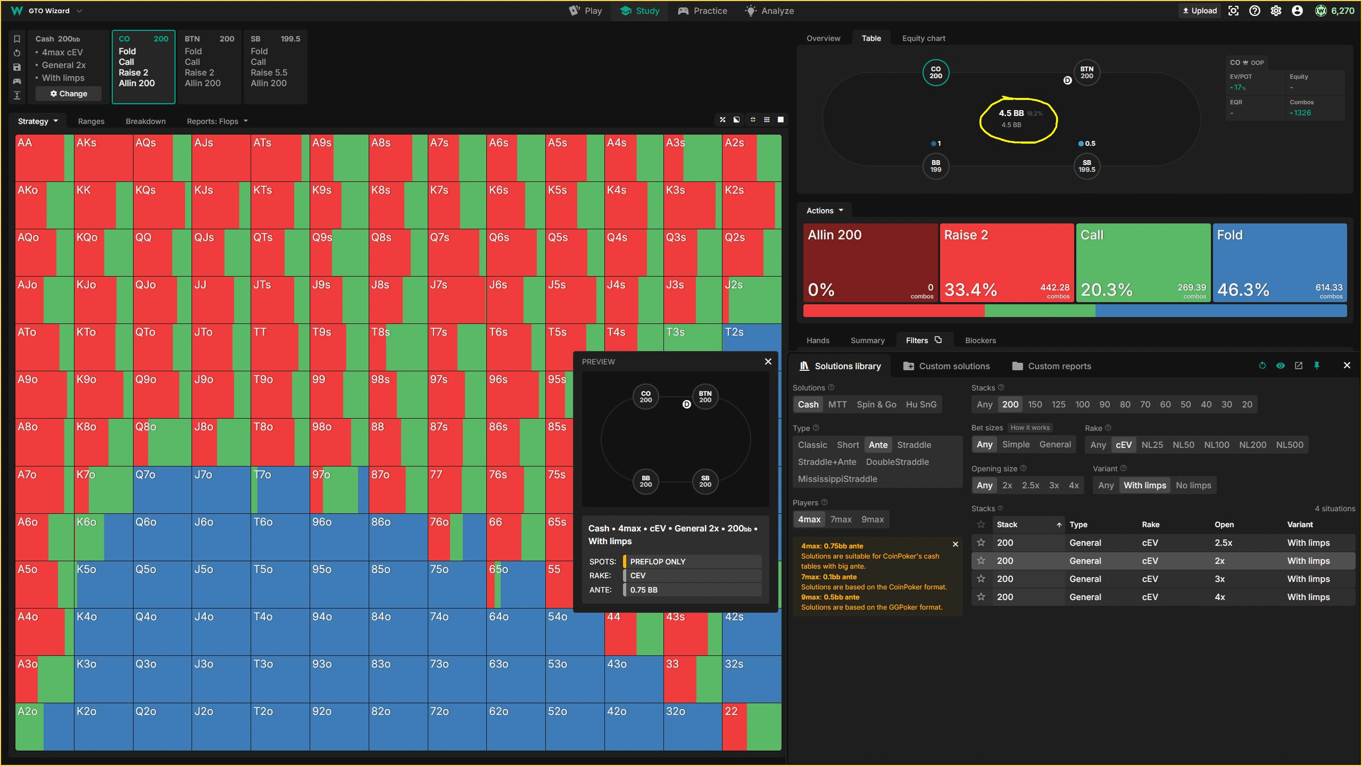Viewport: 1362px width, 766px height.
Task: Expand the Actions dropdown
Action: [x=823, y=210]
